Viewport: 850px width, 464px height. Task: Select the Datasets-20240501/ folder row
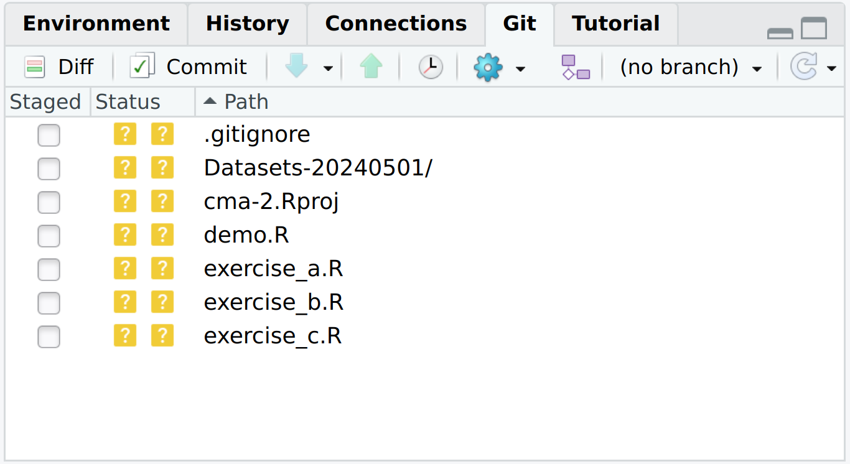tap(317, 169)
